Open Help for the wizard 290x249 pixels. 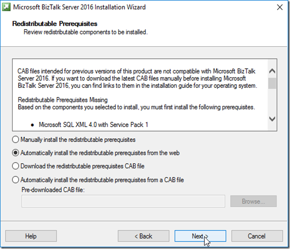coord(31,236)
